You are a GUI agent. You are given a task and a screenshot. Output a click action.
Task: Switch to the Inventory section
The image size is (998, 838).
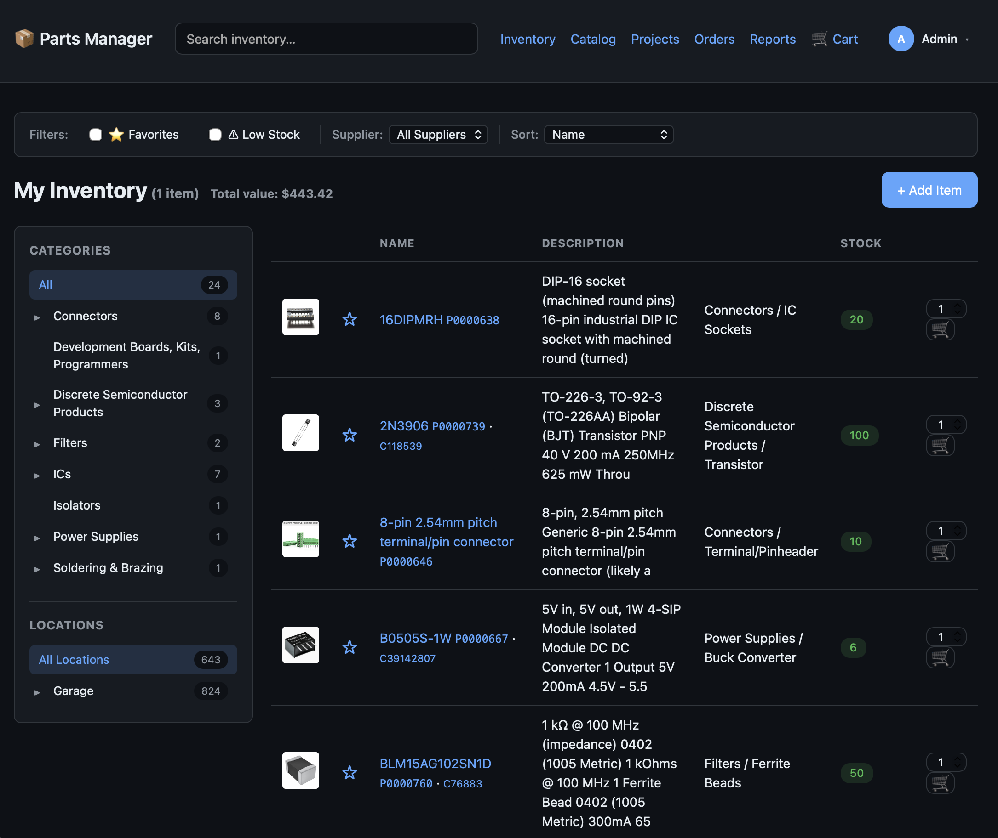pyautogui.click(x=528, y=39)
